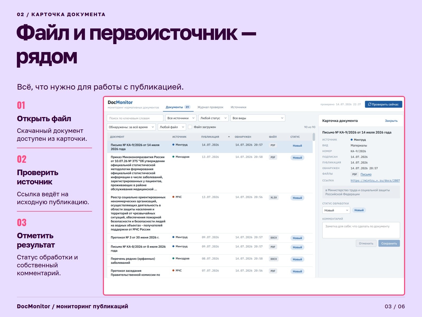Open the Обнаружены: за всё время dropdown
The width and height of the screenshot is (422, 317).
tap(131, 127)
